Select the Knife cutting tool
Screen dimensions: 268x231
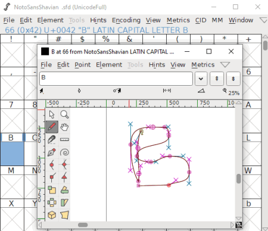point(52,139)
